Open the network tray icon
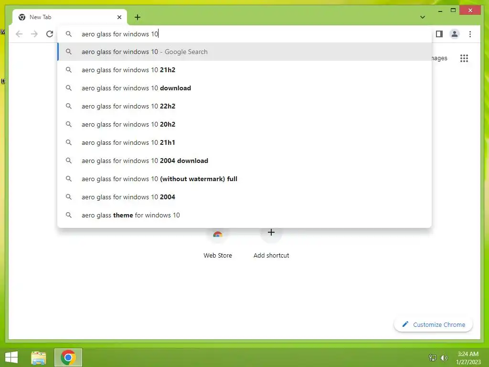 433,357
